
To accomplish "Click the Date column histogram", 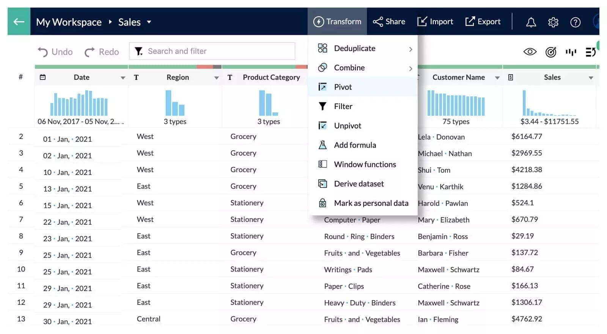I will pyautogui.click(x=79, y=103).
